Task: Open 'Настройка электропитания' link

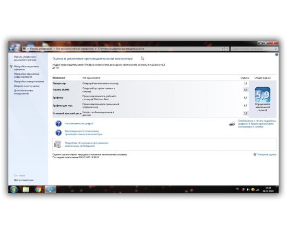Action: pyautogui.click(x=29, y=81)
